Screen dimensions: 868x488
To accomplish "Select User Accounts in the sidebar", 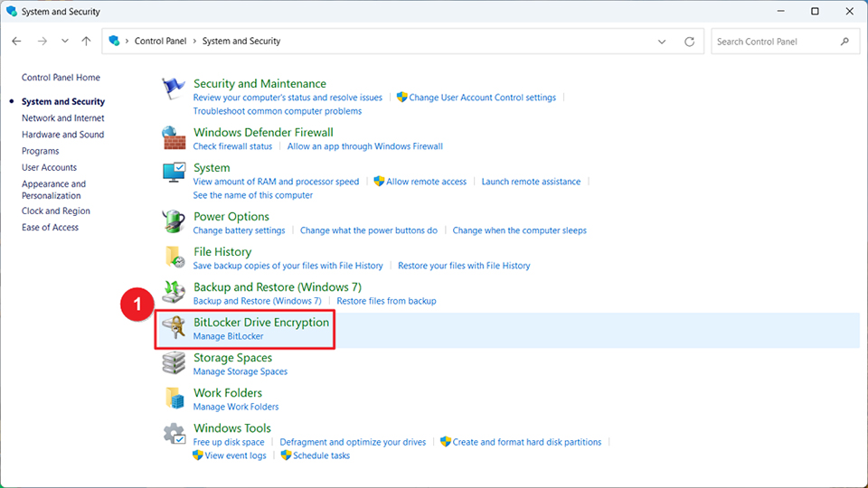I will click(x=49, y=167).
